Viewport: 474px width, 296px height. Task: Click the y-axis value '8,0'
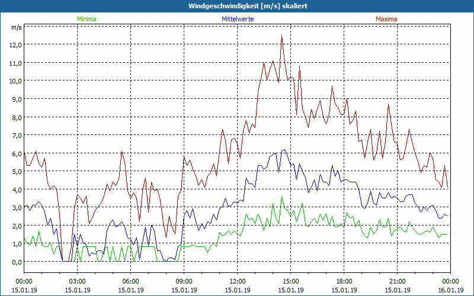coord(17,117)
